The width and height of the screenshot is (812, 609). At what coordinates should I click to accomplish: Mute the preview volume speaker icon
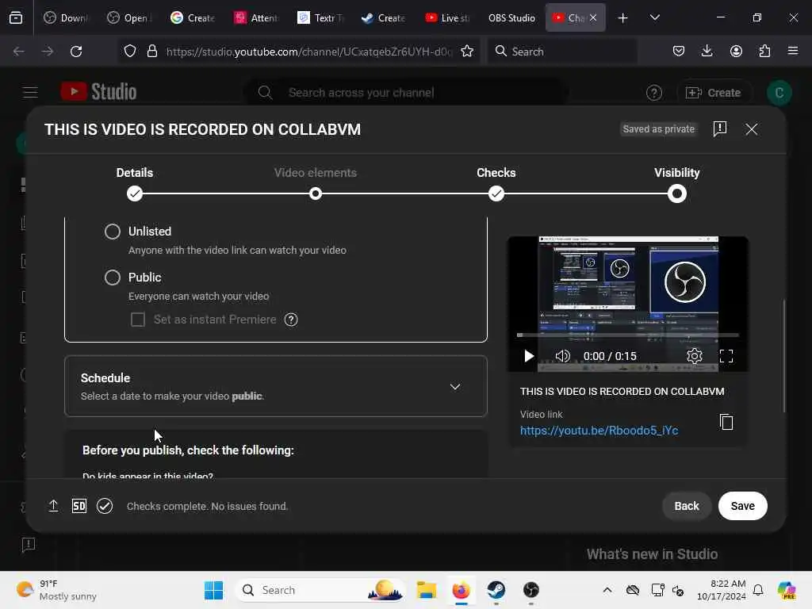562,356
